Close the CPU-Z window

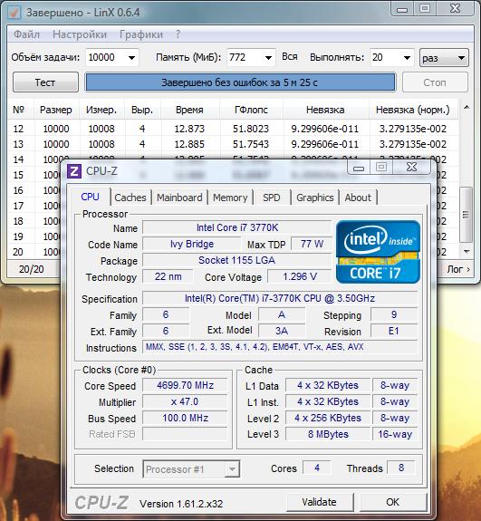coord(411,167)
